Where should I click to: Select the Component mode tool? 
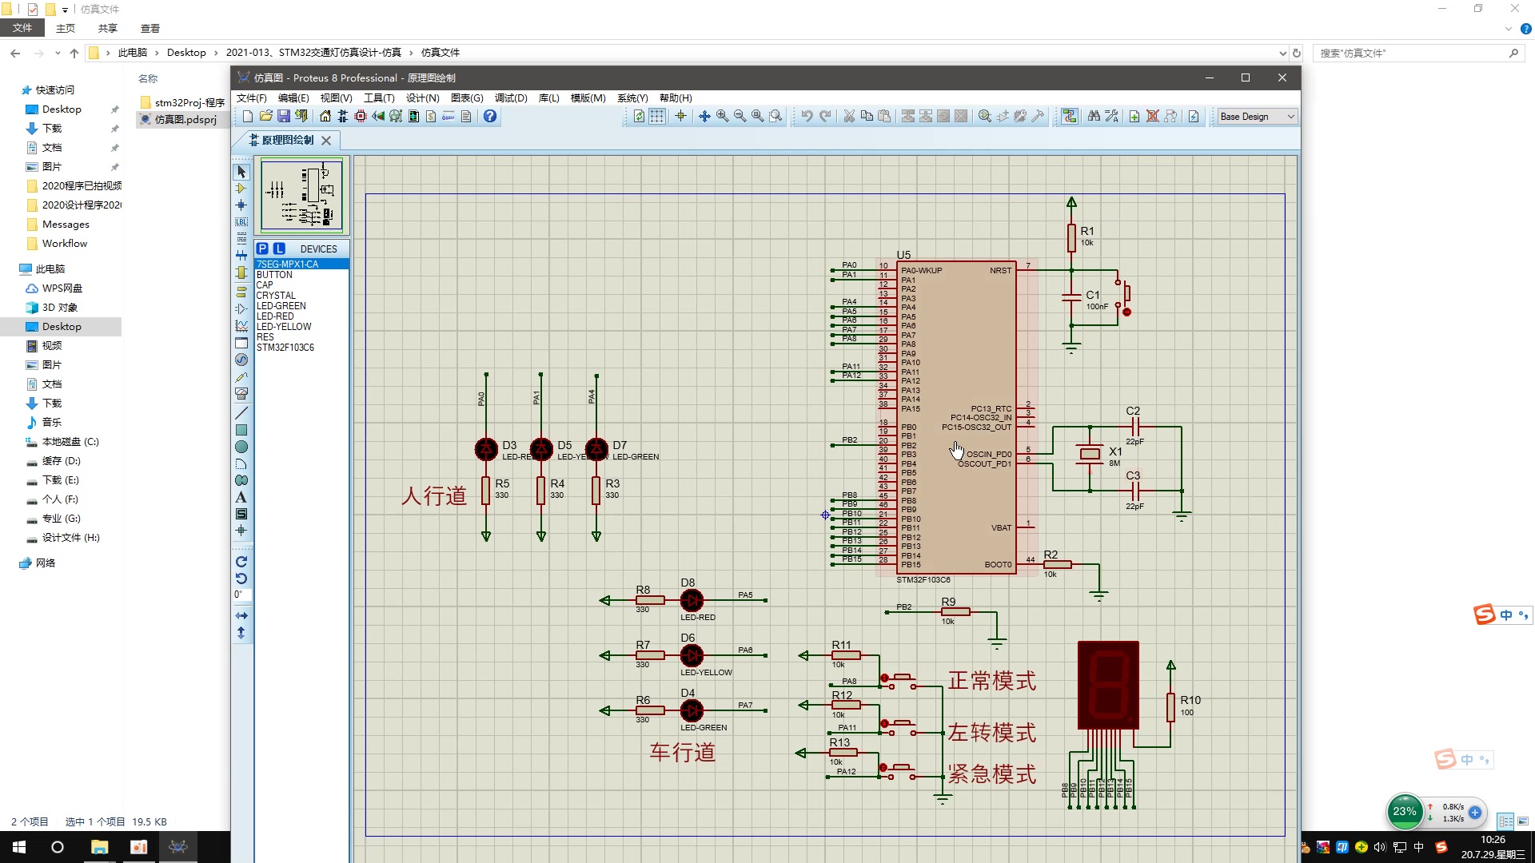(x=241, y=189)
